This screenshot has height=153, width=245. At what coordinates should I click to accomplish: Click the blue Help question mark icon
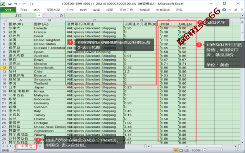click(x=224, y=10)
